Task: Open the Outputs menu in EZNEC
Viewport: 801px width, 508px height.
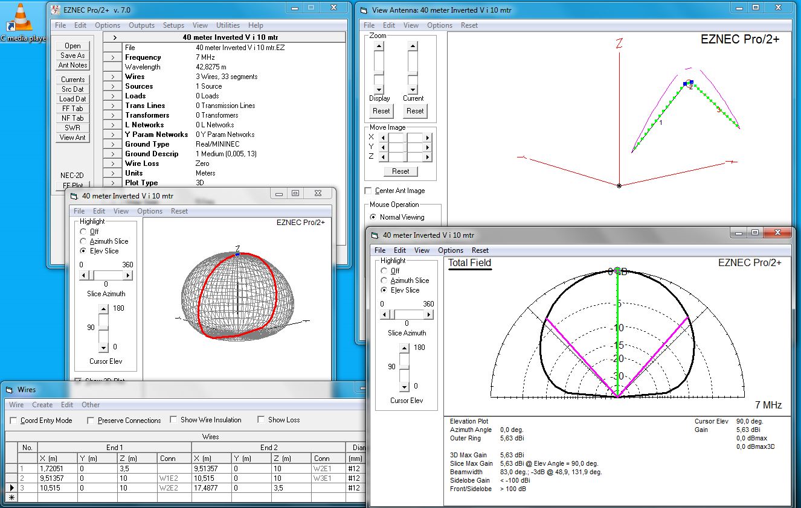Action: [x=141, y=25]
